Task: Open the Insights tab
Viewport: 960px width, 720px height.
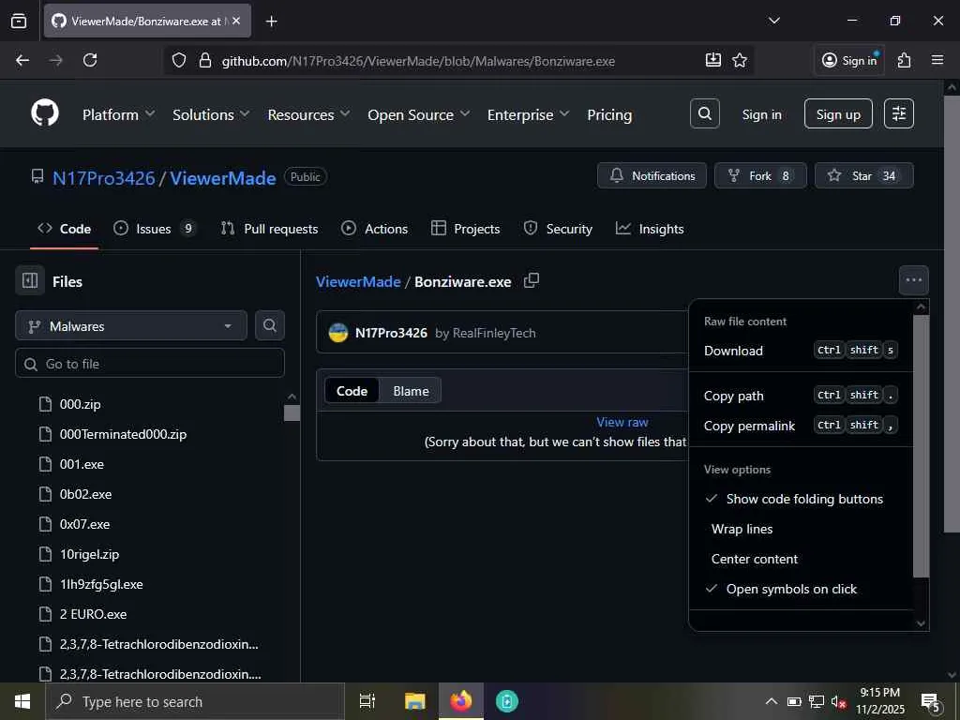Action: click(650, 229)
